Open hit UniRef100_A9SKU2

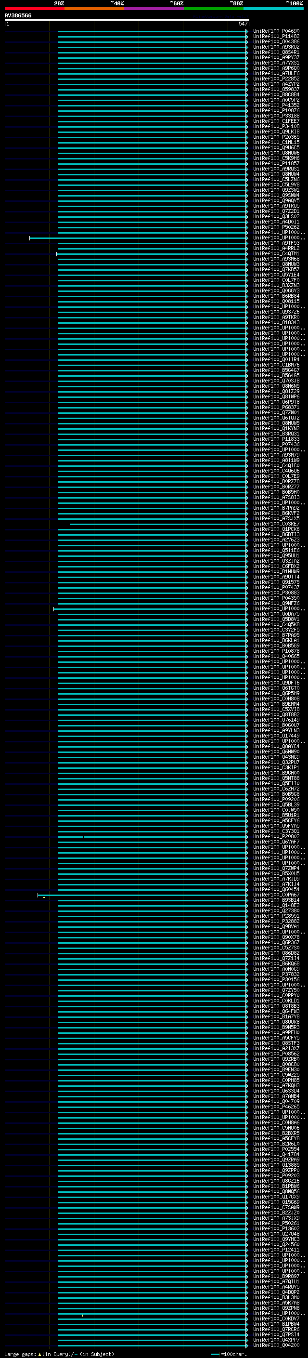tap(276, 47)
